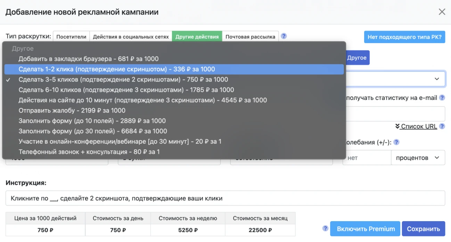The width and height of the screenshot is (451, 242).
Task: Click help icon next to Список URL
Action: point(442,126)
